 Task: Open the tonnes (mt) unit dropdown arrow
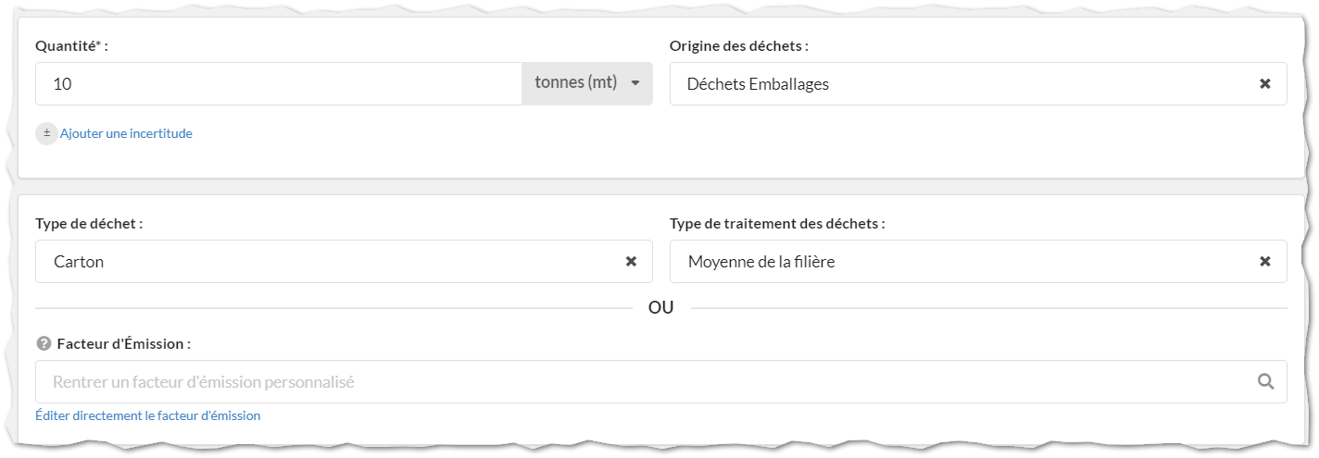[635, 83]
